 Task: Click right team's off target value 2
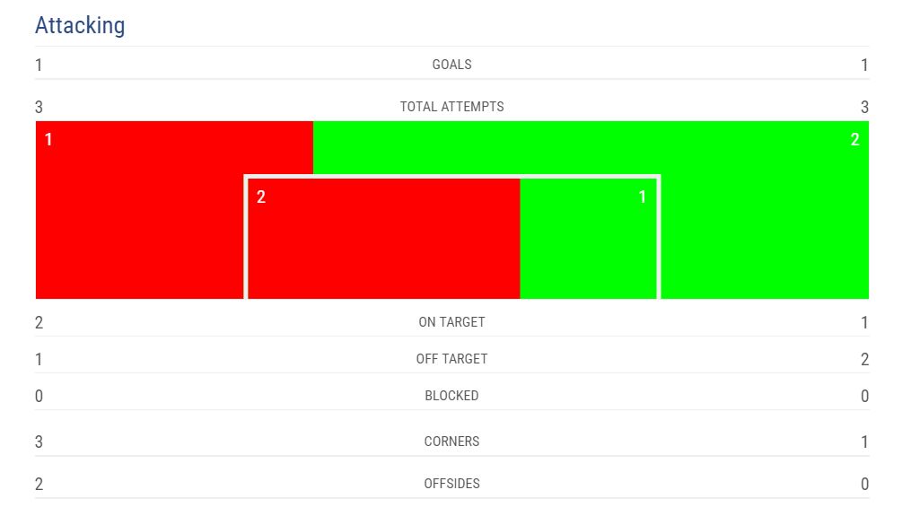(864, 360)
